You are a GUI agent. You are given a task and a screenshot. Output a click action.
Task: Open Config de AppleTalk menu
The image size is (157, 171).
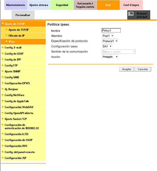(x=23, y=101)
